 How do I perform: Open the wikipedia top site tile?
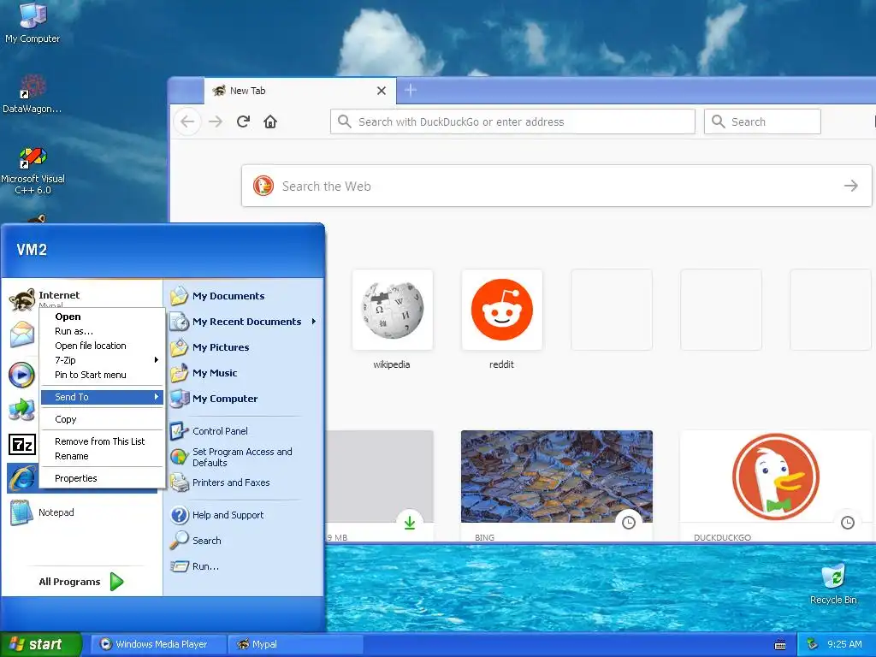[x=392, y=310]
